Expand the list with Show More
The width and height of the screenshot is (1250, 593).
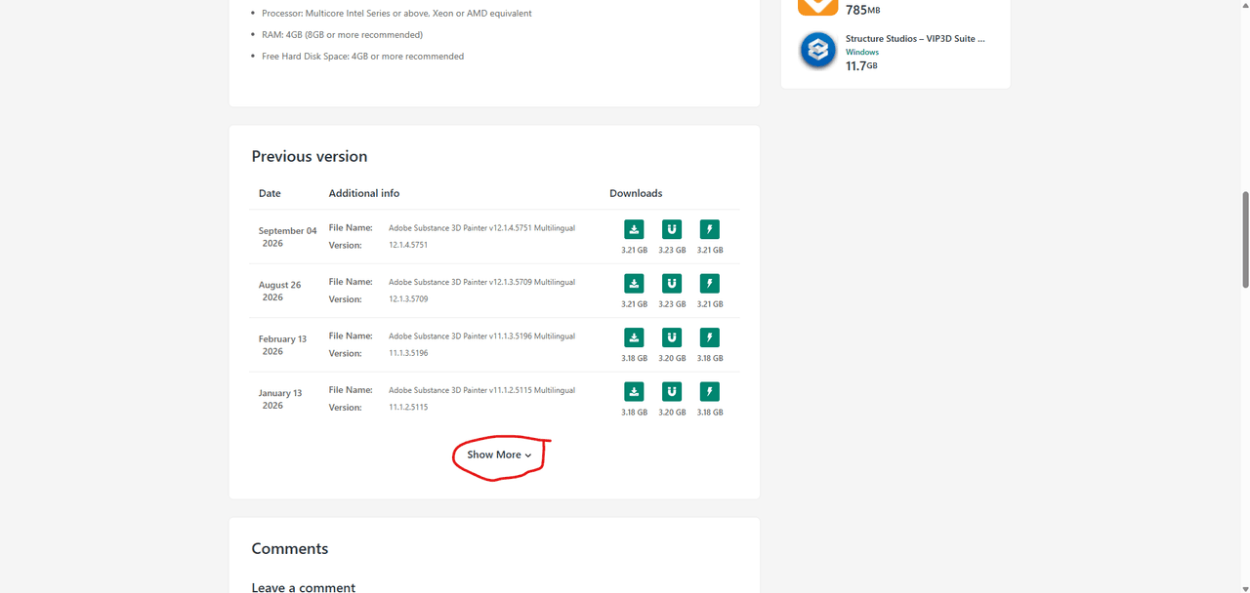499,455
